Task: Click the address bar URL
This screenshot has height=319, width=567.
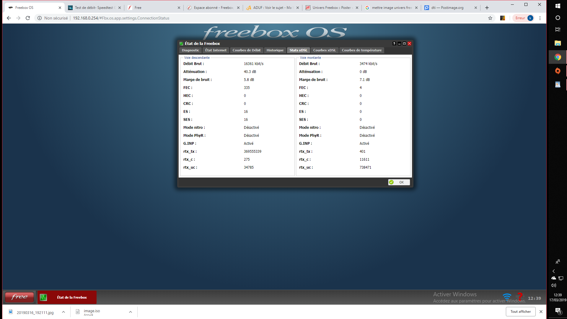Action: [121, 18]
